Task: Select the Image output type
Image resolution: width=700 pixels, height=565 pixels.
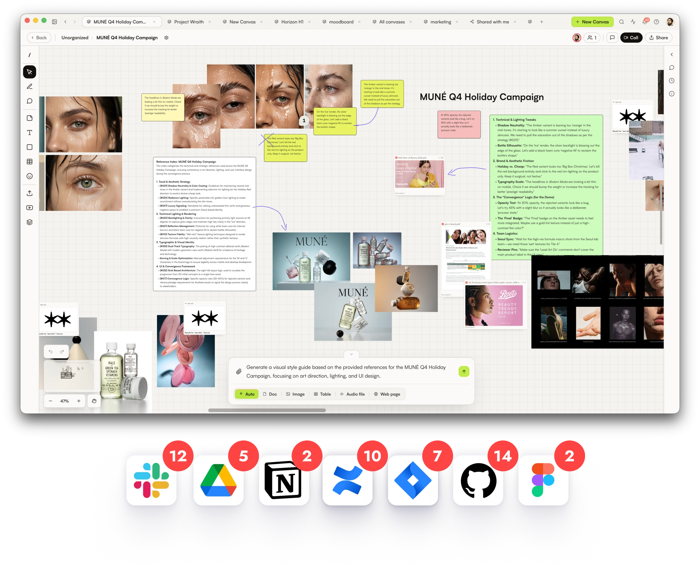Action: (296, 394)
